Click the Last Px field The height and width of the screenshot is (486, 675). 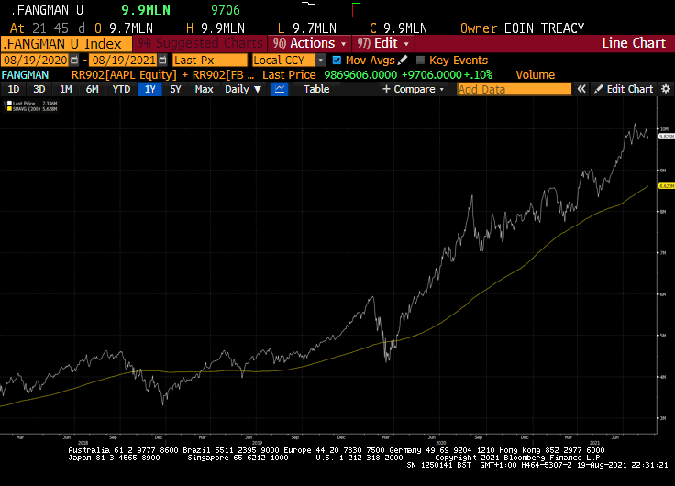pos(210,60)
